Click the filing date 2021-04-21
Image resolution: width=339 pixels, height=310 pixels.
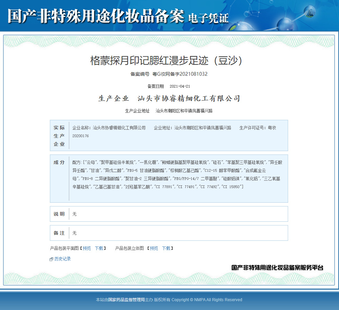[x=180, y=86]
